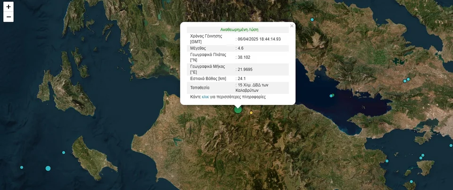Click the cyan marker nearest the left map edge
This screenshot has width=453, height=190.
coord(21,167)
